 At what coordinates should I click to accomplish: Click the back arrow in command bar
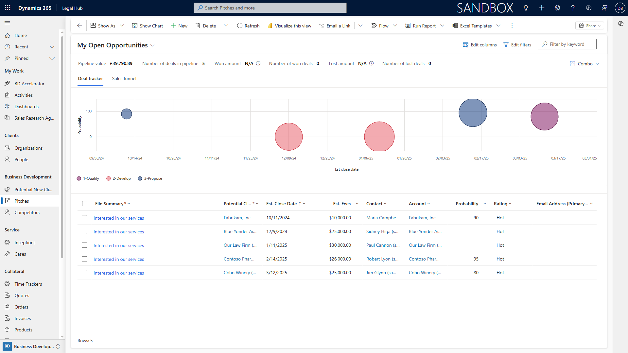coord(79,26)
